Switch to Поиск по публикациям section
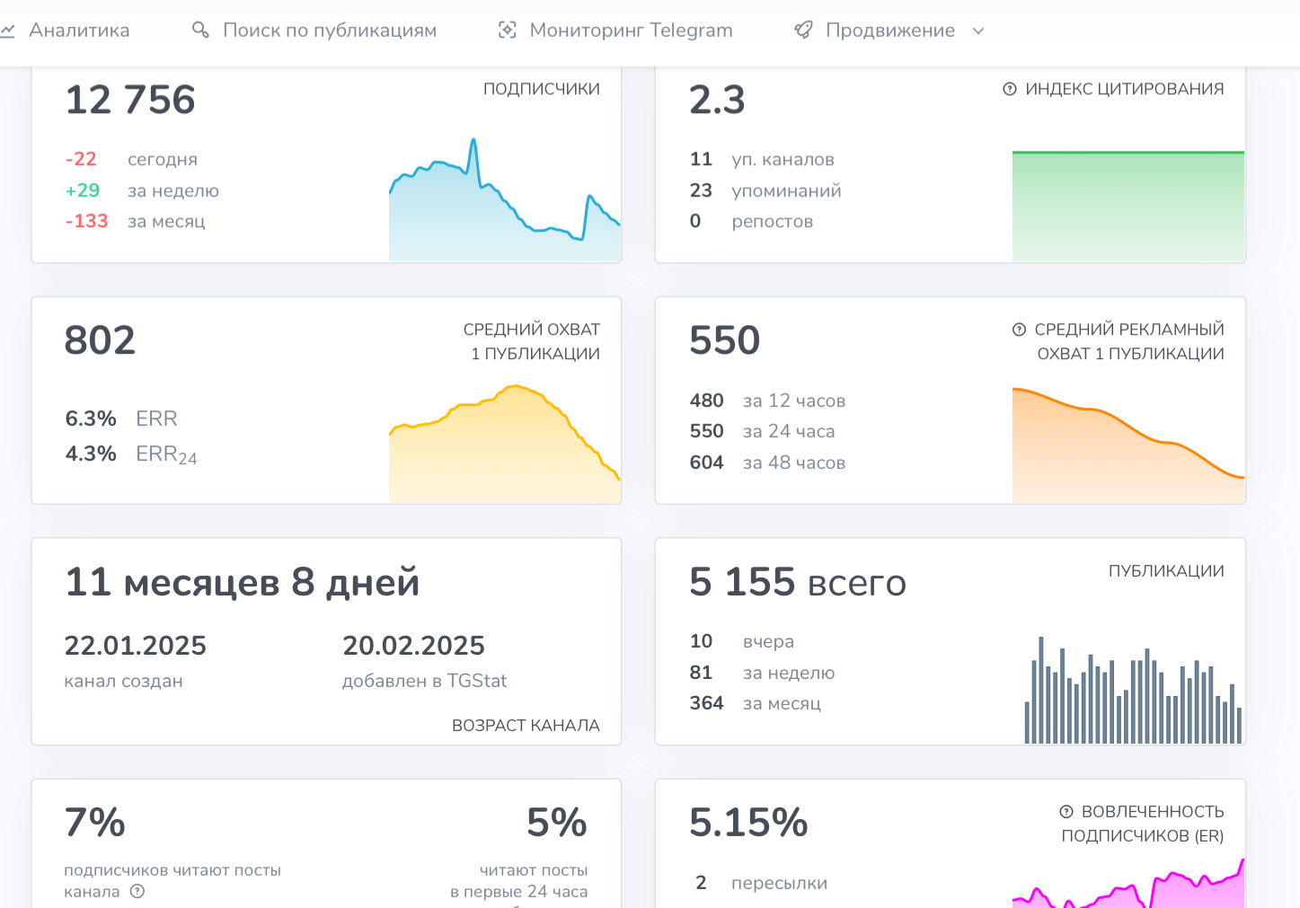Screen dimensions: 1300x908 pyautogui.click(x=329, y=30)
